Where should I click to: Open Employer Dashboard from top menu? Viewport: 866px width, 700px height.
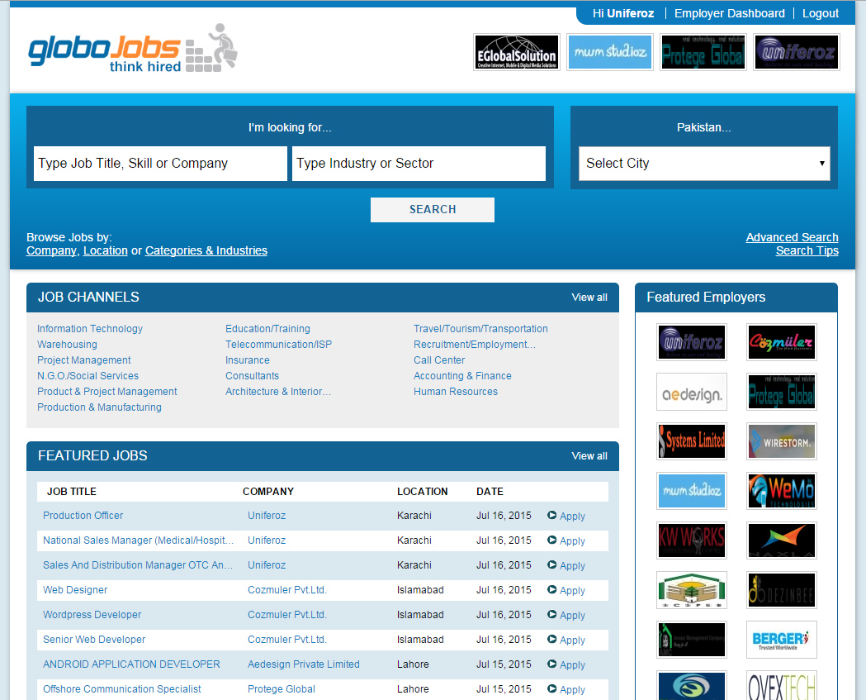point(729,13)
